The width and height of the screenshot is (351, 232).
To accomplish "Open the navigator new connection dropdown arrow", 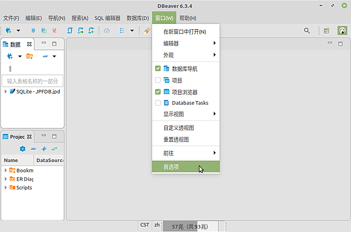I will [x=20, y=56].
